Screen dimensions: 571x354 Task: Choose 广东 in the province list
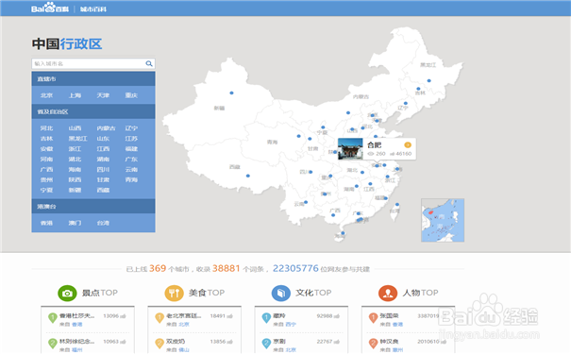click(131, 160)
